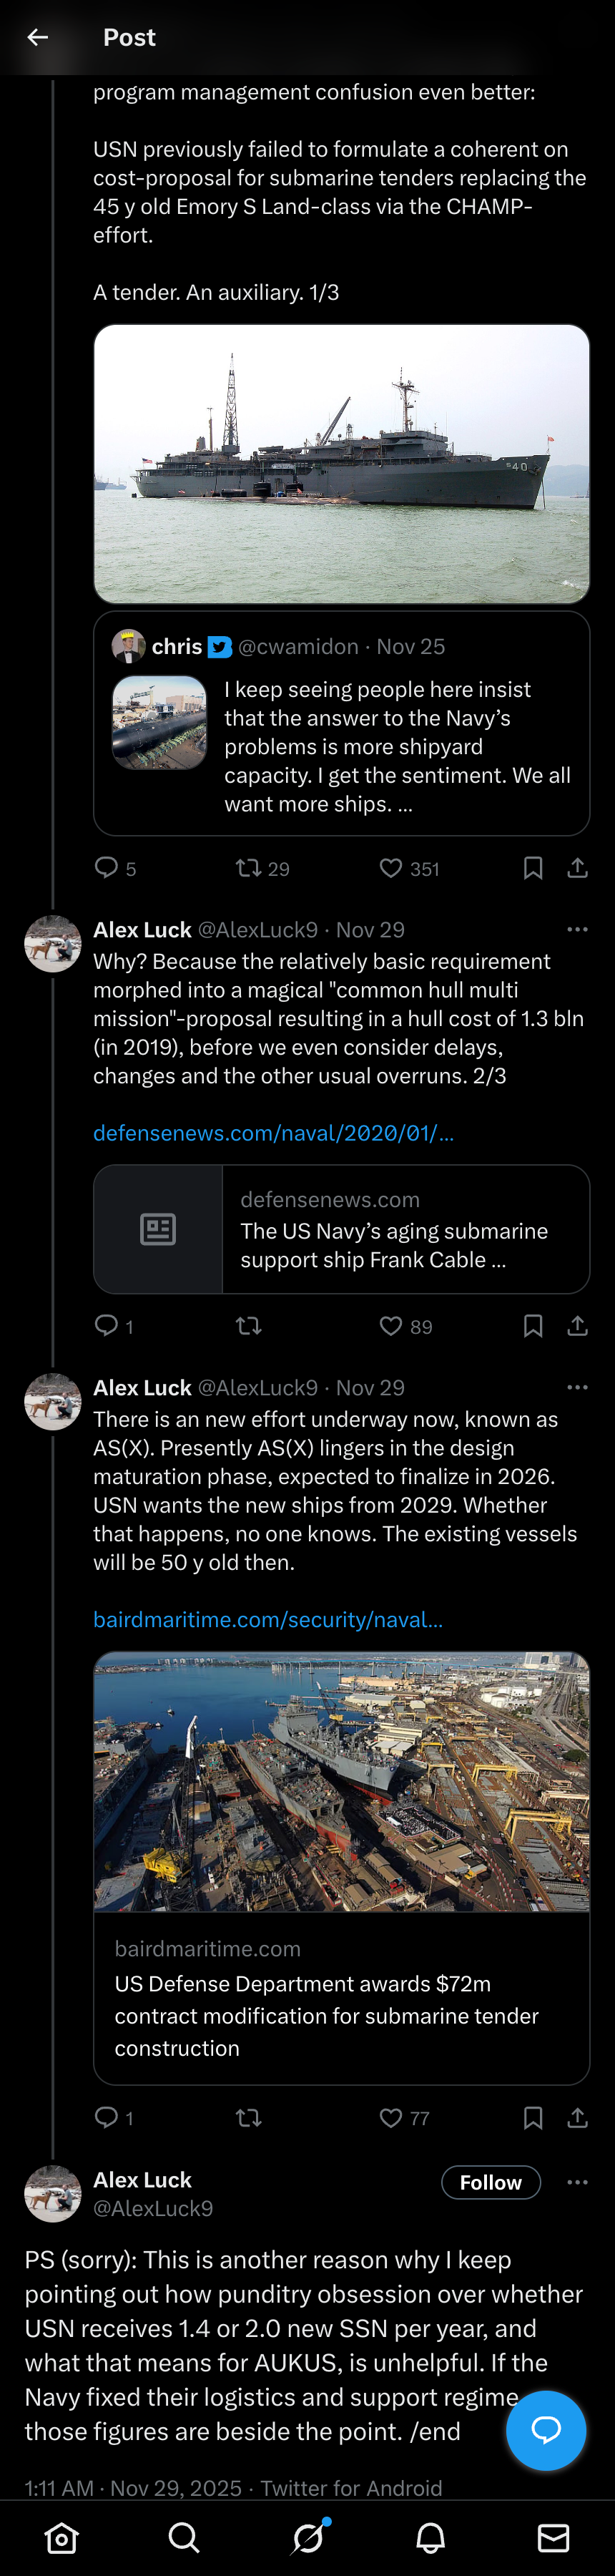Open the defensenews.com/naval link
Screen dimensions: 615x2576
(273, 1133)
